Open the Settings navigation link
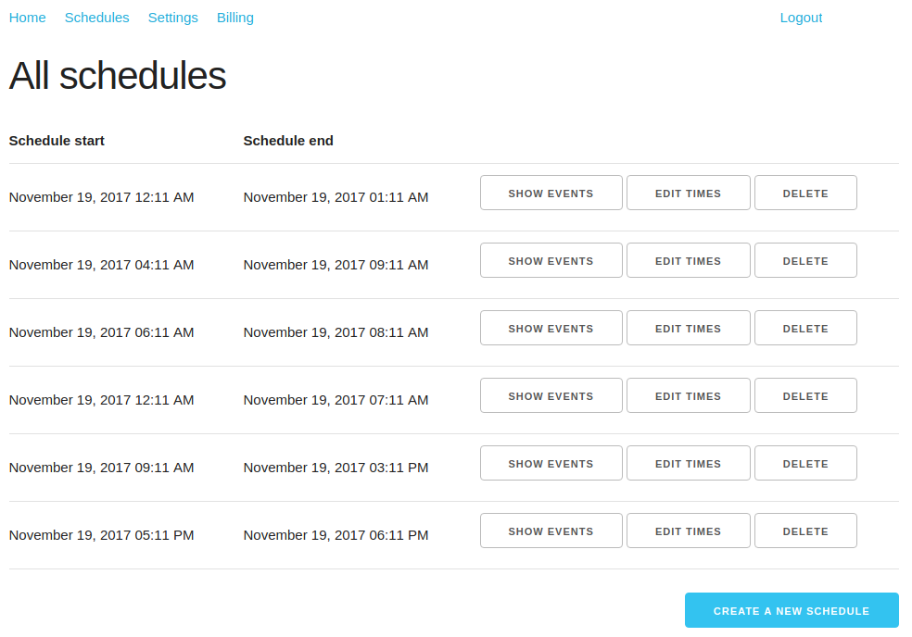Viewport: 912px width, 637px height. (173, 18)
